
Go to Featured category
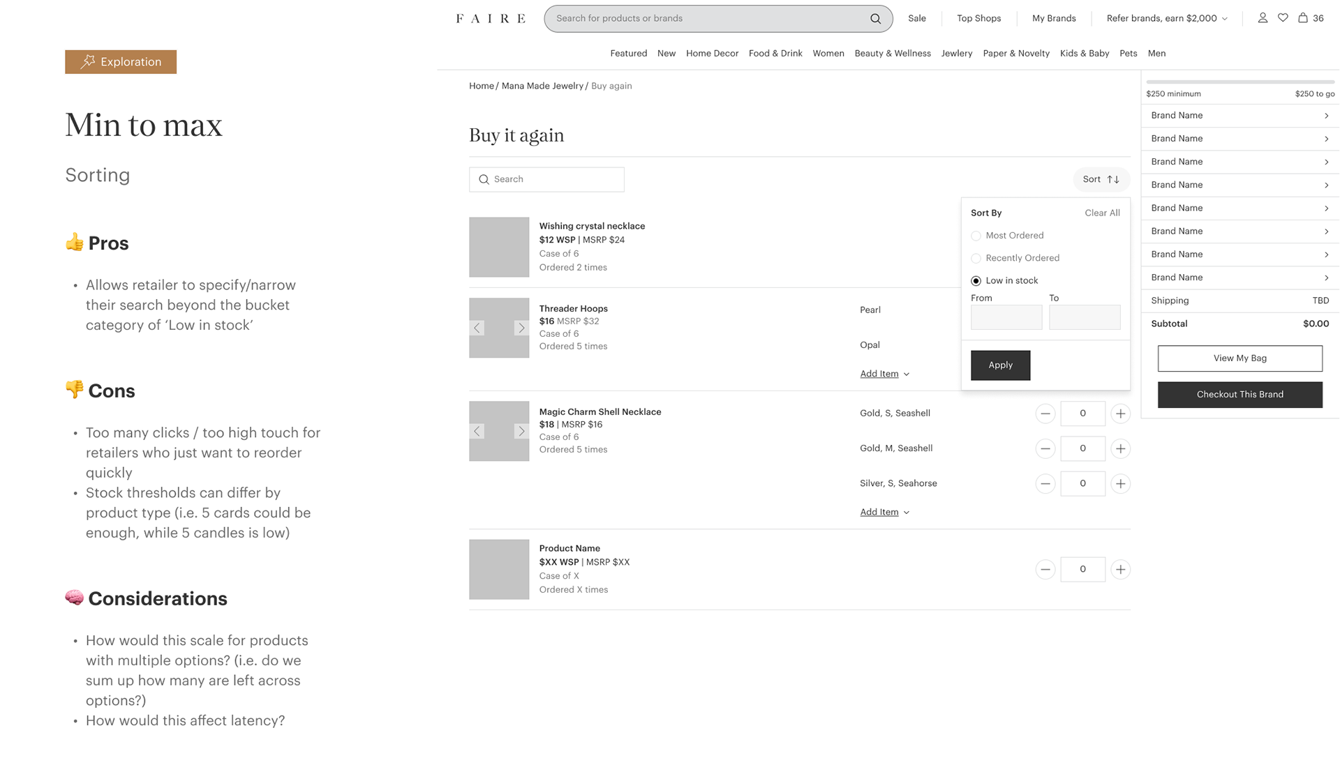pyautogui.click(x=628, y=53)
